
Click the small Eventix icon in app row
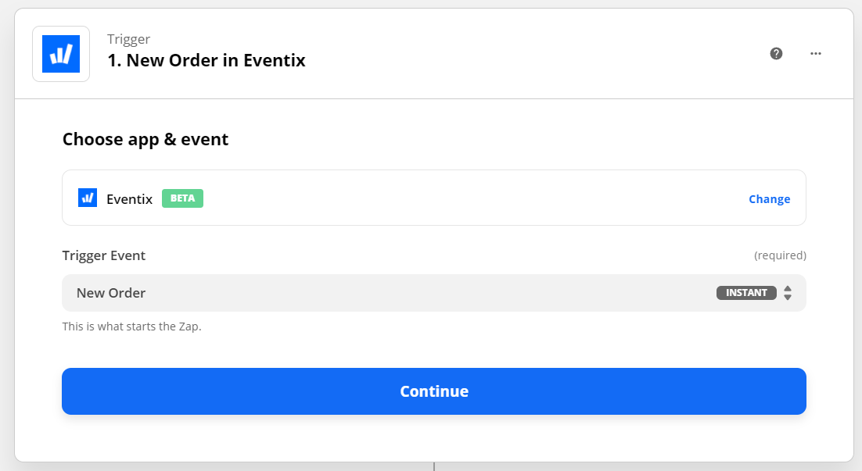click(x=88, y=198)
